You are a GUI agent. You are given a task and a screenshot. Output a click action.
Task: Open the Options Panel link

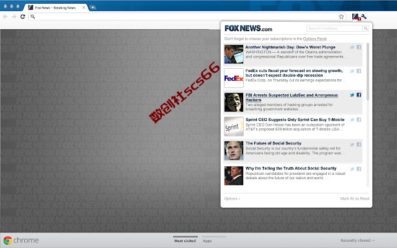click(x=314, y=38)
